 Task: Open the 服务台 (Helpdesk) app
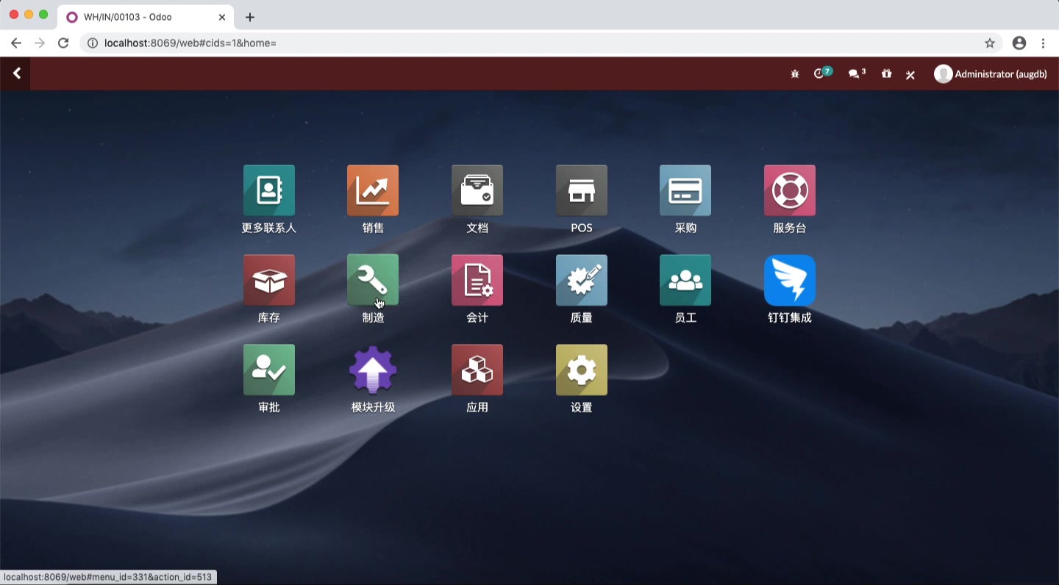tap(789, 198)
